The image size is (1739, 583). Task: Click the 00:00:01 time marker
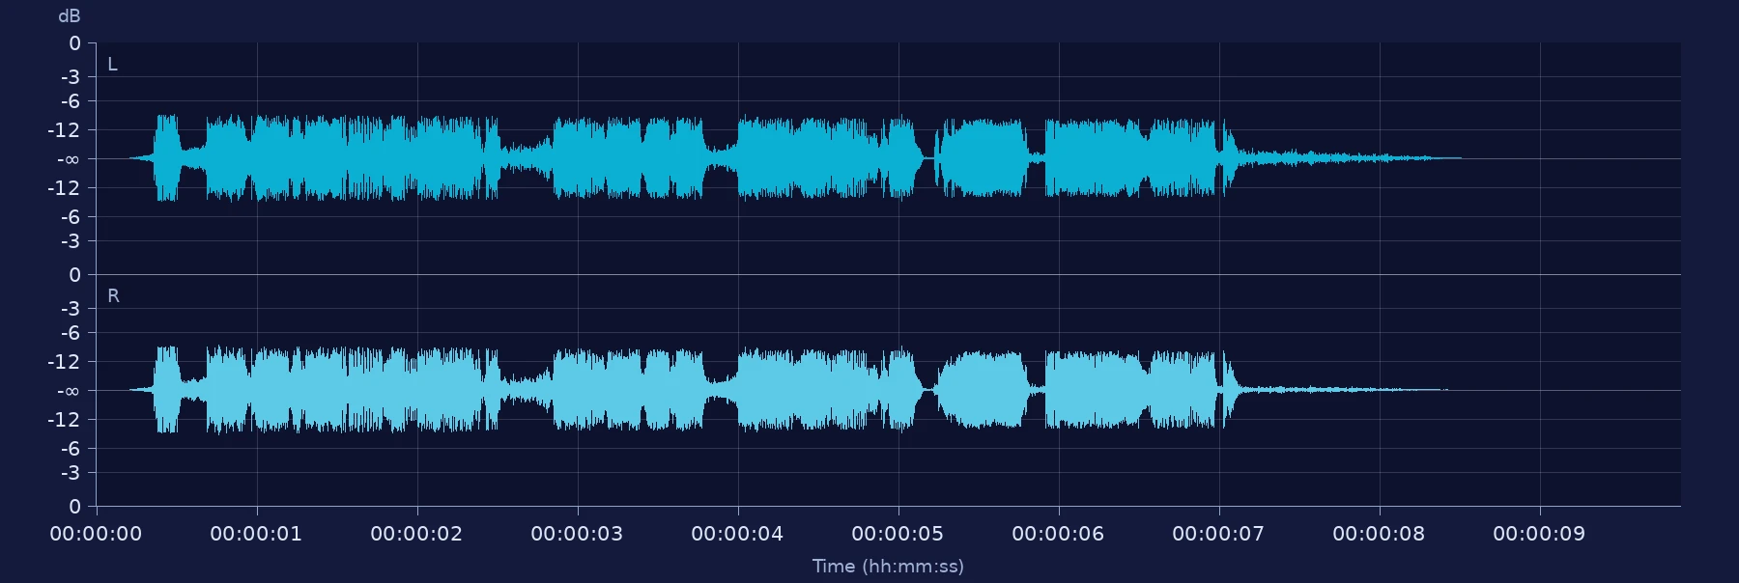click(256, 534)
